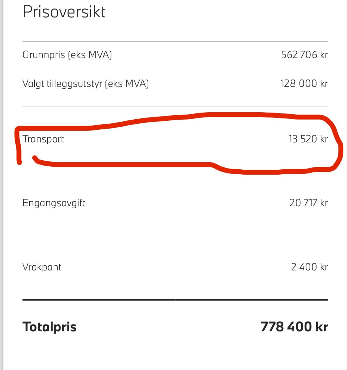Click the grey left edge scrollbar strip
347x370 pixels.
[x=2, y=185]
